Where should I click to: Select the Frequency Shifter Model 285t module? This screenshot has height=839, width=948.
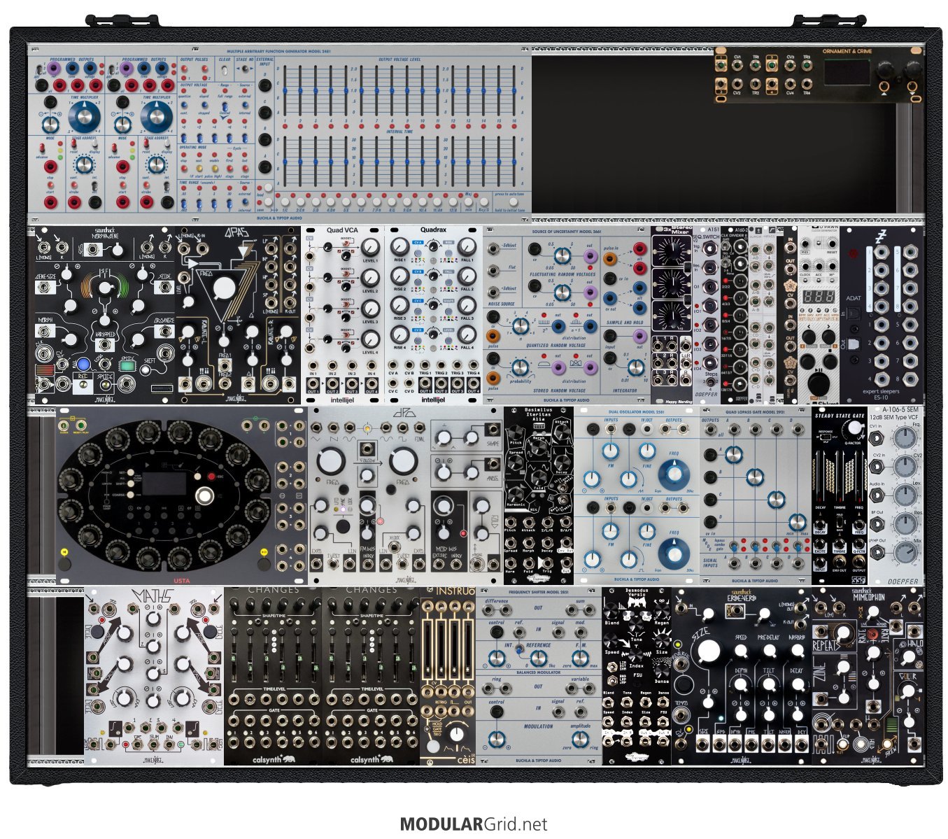[x=539, y=676]
